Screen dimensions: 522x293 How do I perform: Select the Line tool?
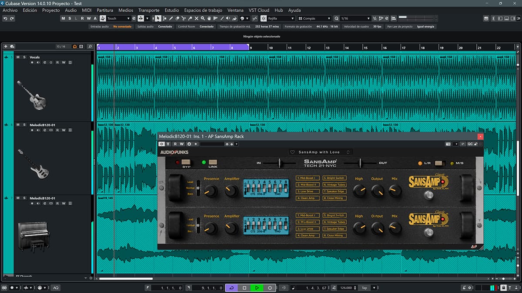tap(222, 18)
